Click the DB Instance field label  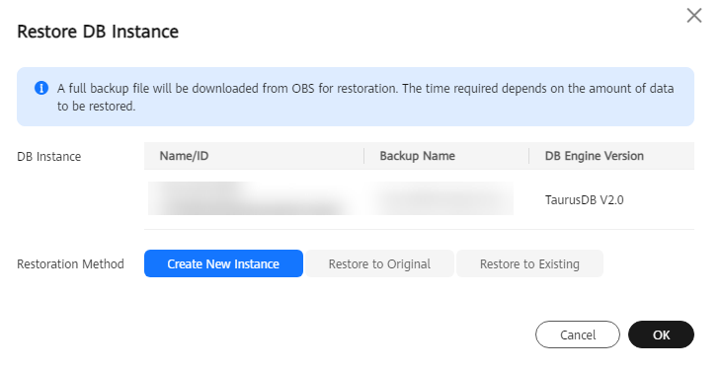tap(48, 157)
